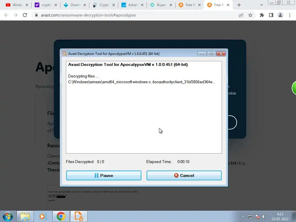Select Chrome in the taskbar

(61, 216)
